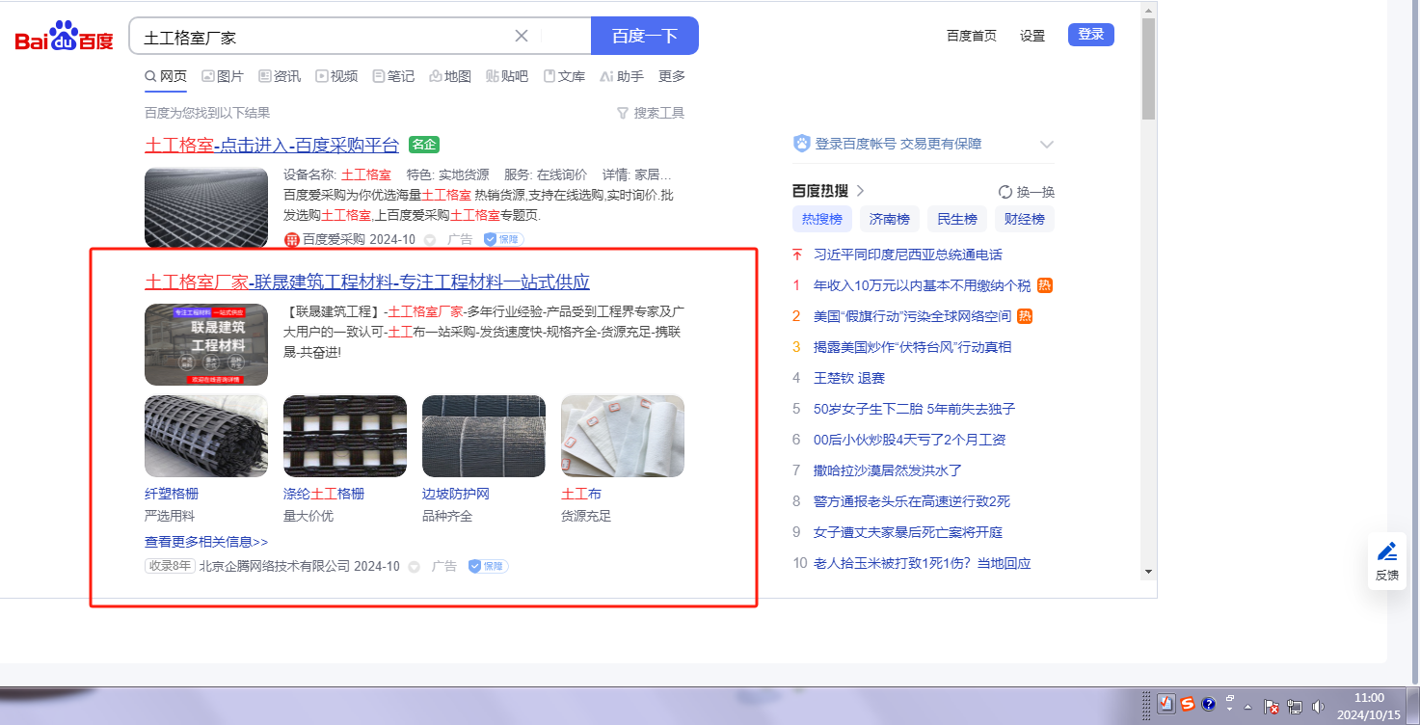The image size is (1420, 725).
Task: Refresh hot searches with 换一换
Action: 1027,191
